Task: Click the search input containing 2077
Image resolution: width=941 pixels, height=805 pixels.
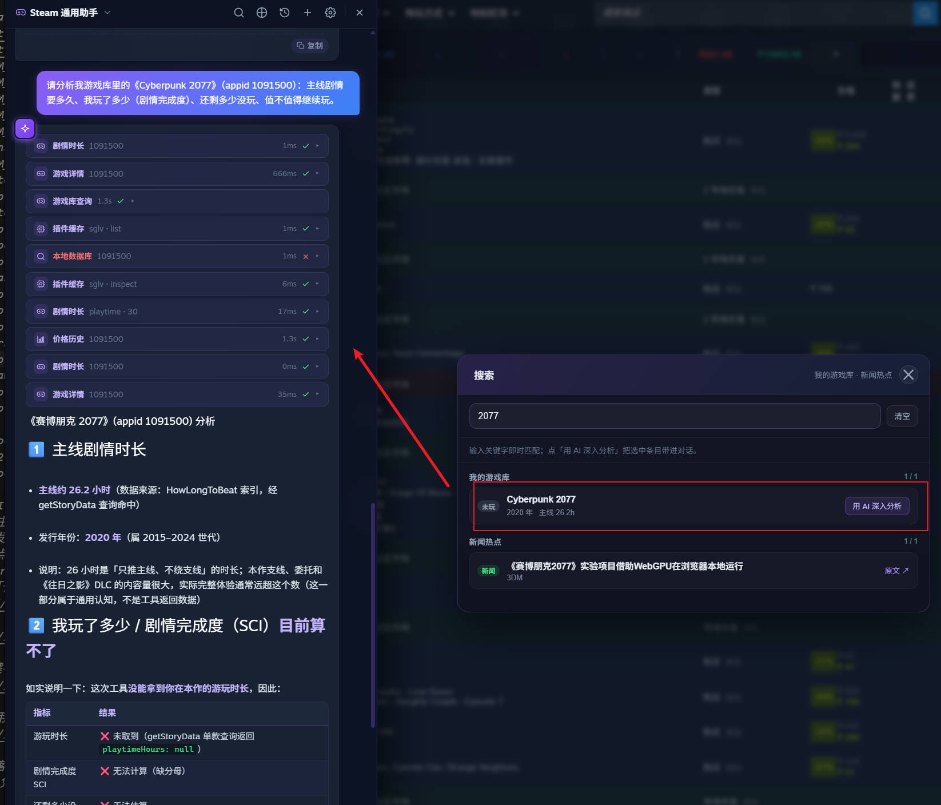Action: [675, 416]
